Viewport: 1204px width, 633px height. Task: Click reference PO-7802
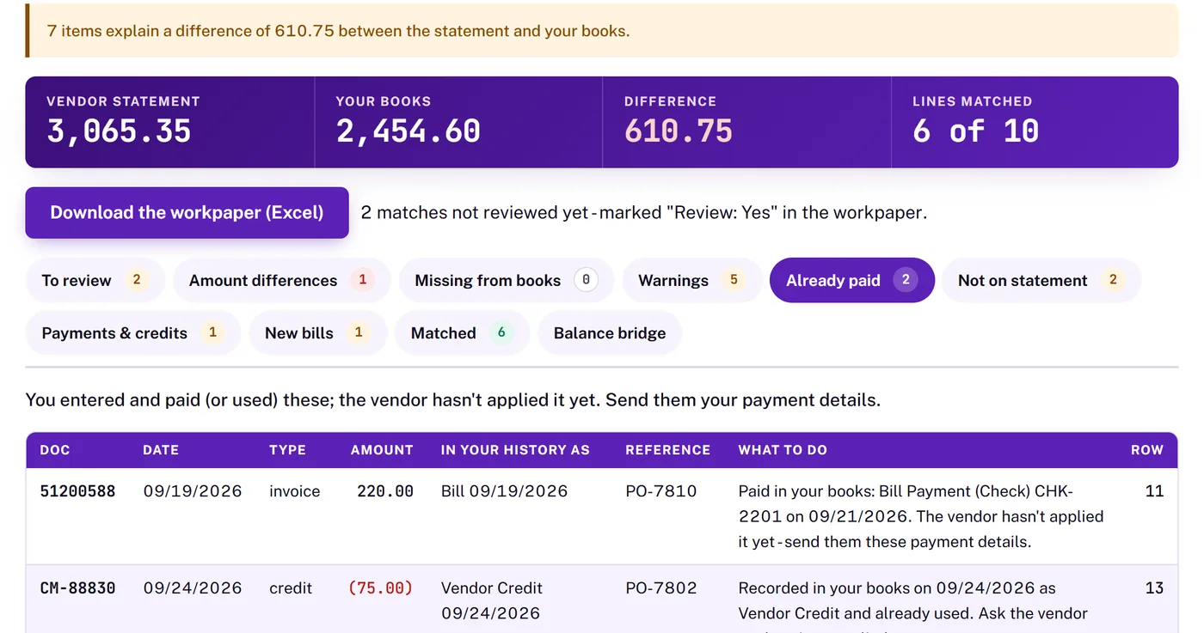click(661, 588)
